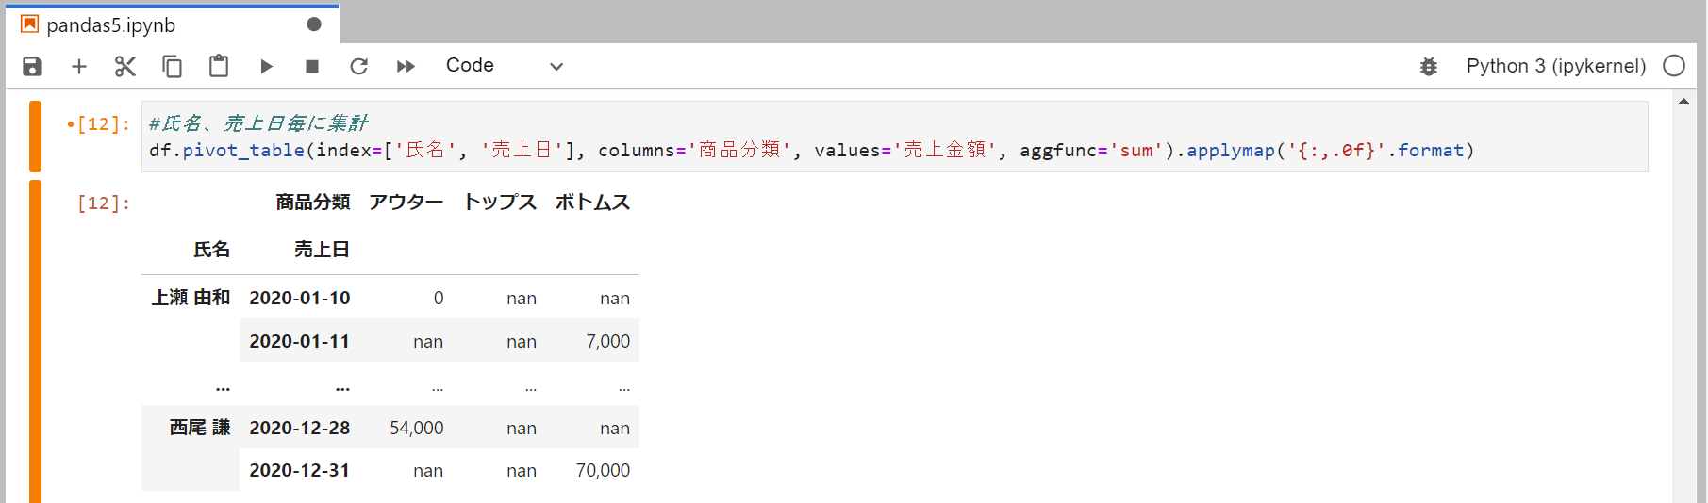Paste cell from the clipboard icon

[x=219, y=66]
